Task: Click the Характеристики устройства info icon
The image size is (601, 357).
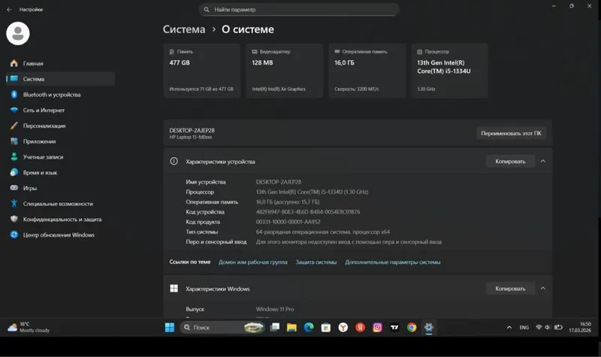Action: (174, 162)
